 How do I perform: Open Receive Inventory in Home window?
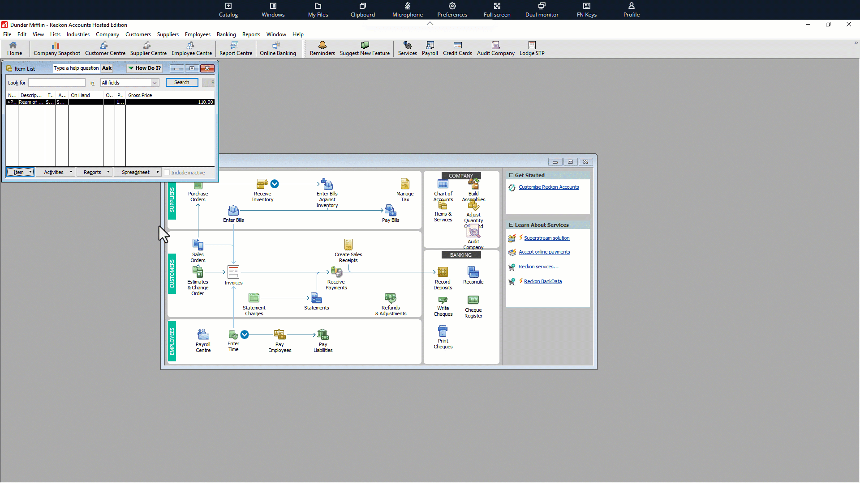[x=262, y=191]
